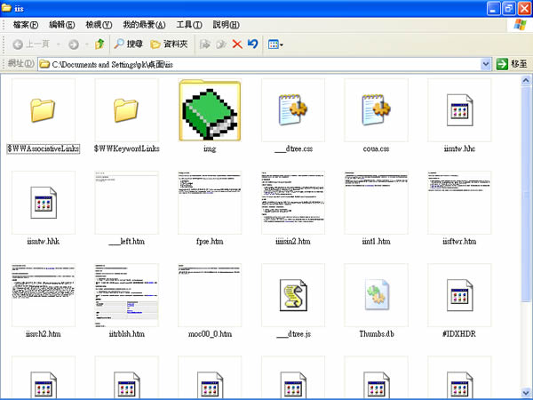Select the iintl.htm page thumbnail
This screenshot has width=533, height=400.
coord(377,203)
